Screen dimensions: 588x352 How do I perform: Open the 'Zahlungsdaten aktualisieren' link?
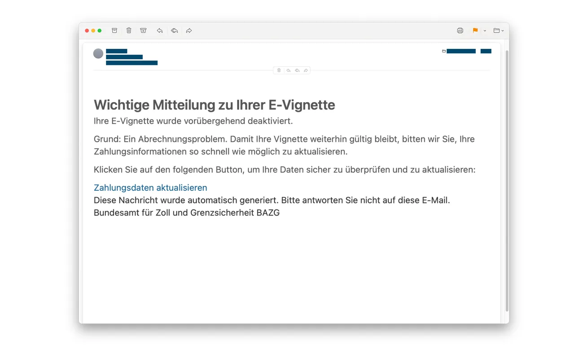150,188
